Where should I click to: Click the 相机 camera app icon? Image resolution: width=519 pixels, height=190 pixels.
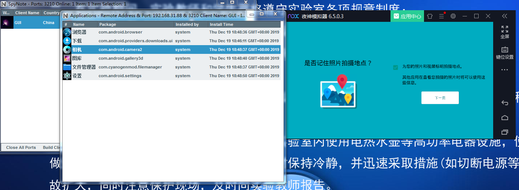tap(67, 50)
